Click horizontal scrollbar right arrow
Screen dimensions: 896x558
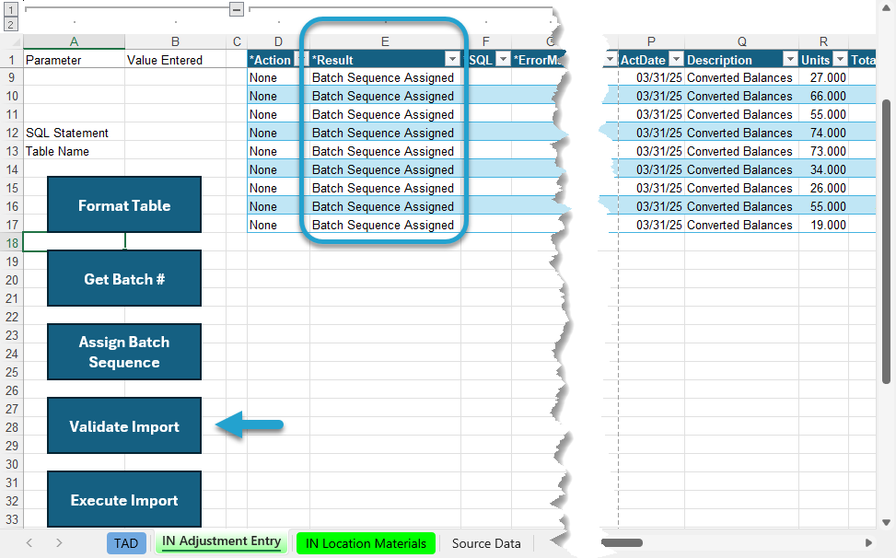(868, 542)
